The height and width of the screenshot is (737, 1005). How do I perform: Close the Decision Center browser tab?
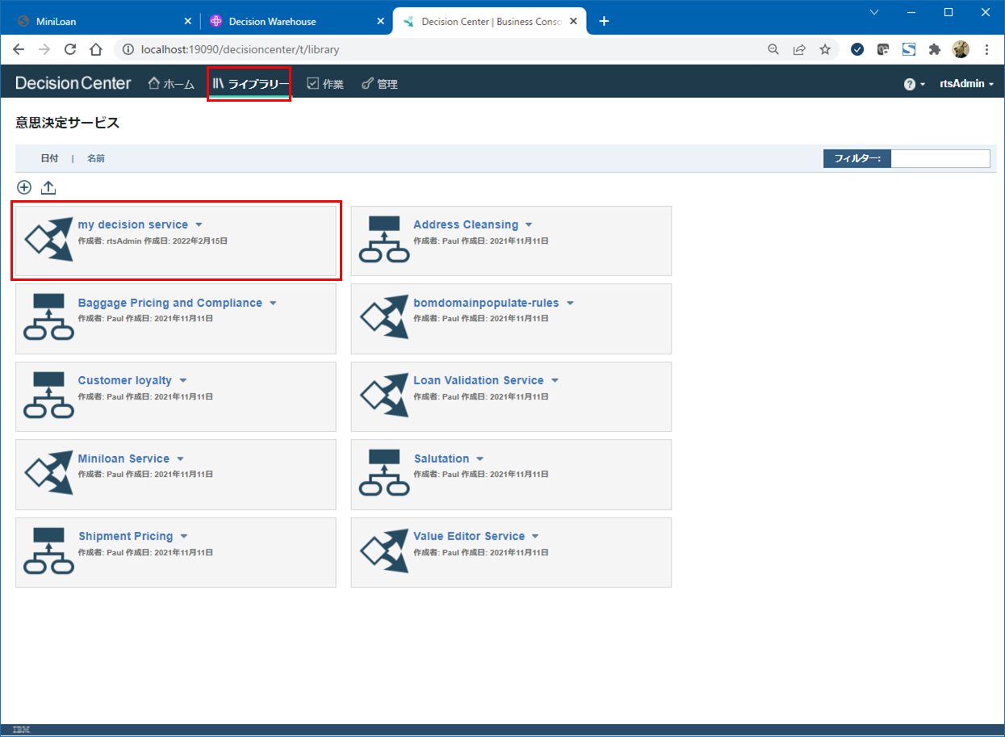point(575,22)
